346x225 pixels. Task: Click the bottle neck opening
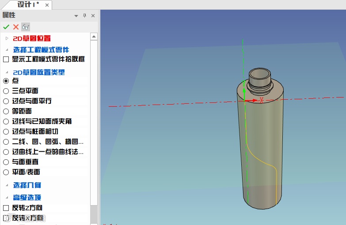(260, 74)
